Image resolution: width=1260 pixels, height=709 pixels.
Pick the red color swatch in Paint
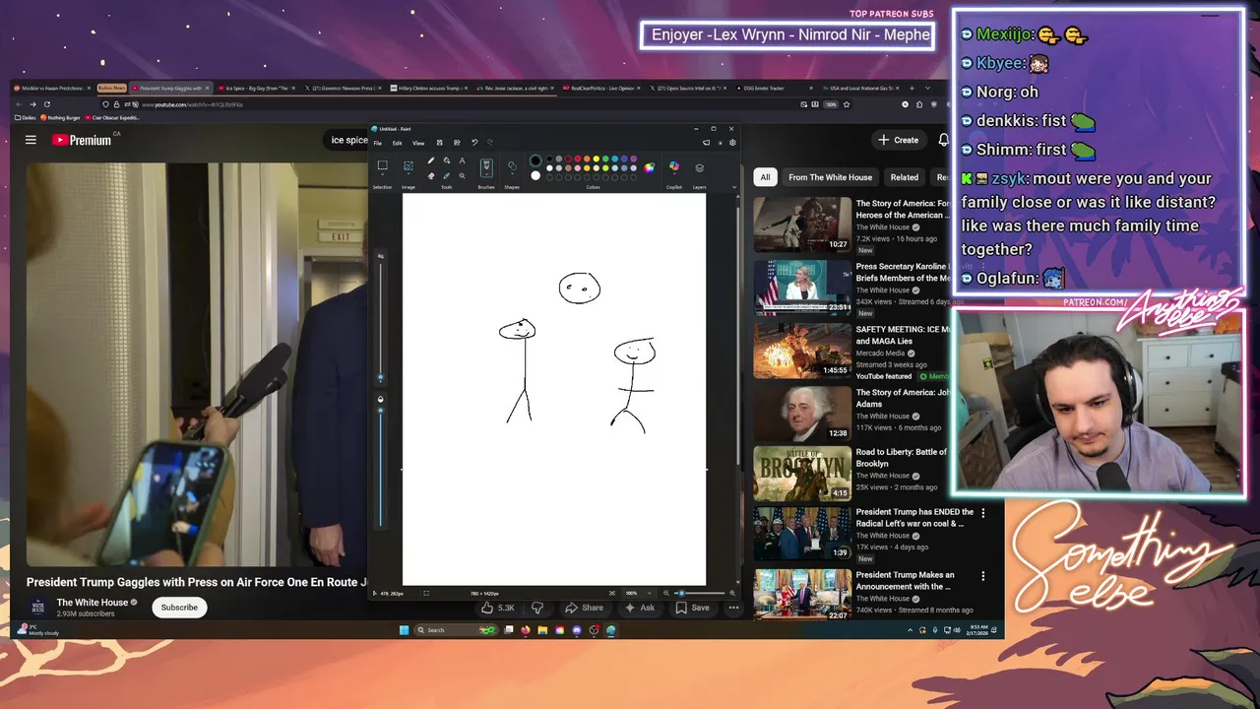pyautogui.click(x=577, y=159)
